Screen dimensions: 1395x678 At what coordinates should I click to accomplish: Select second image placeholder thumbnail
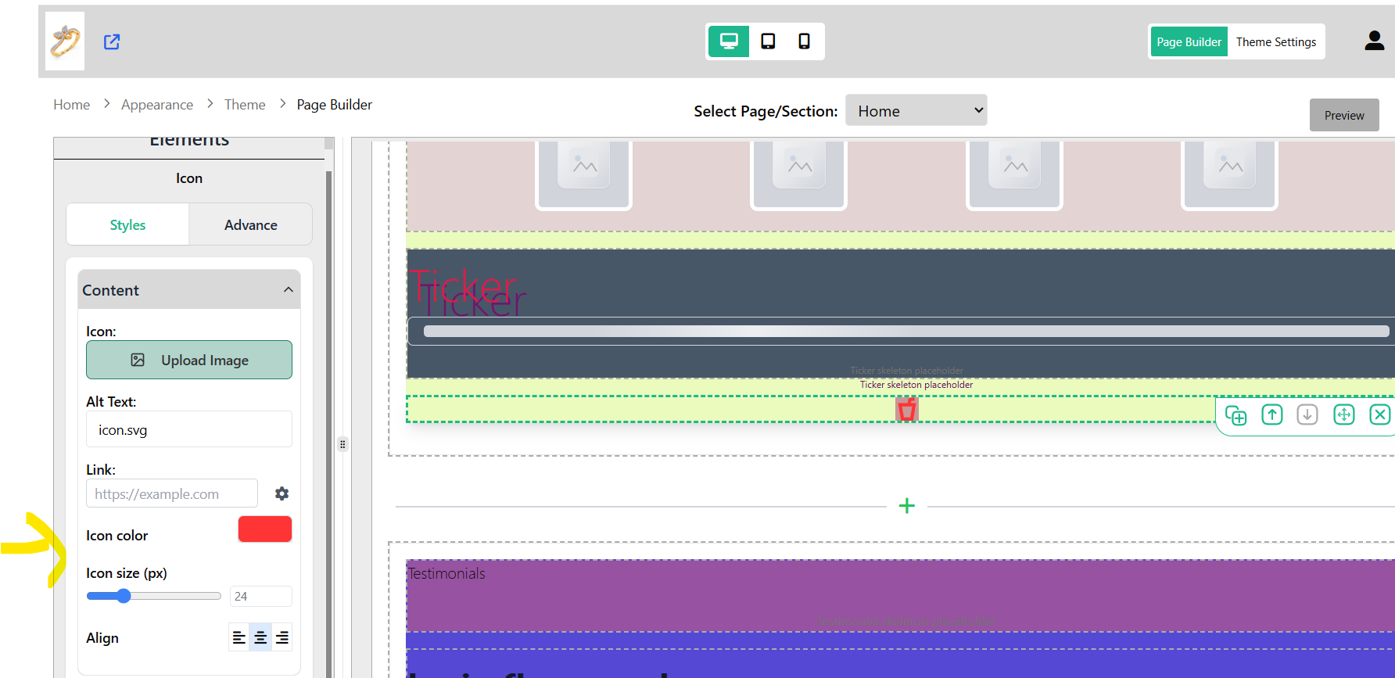click(x=798, y=174)
